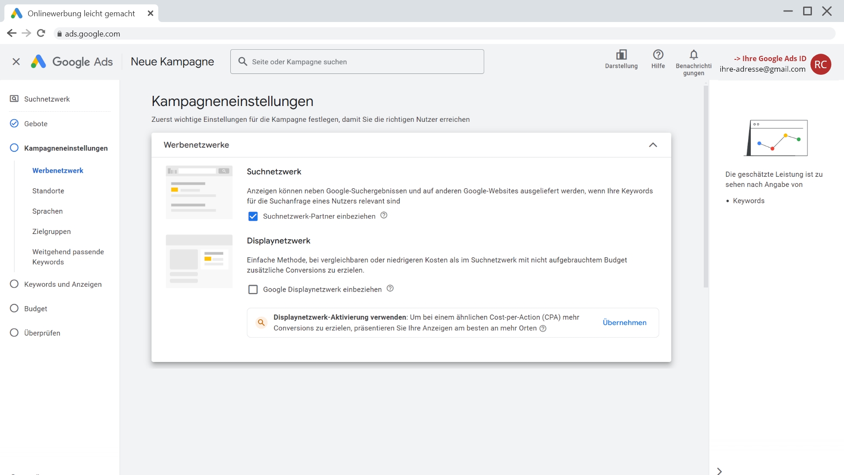Open Keywords und Anzeigen step

[63, 284]
